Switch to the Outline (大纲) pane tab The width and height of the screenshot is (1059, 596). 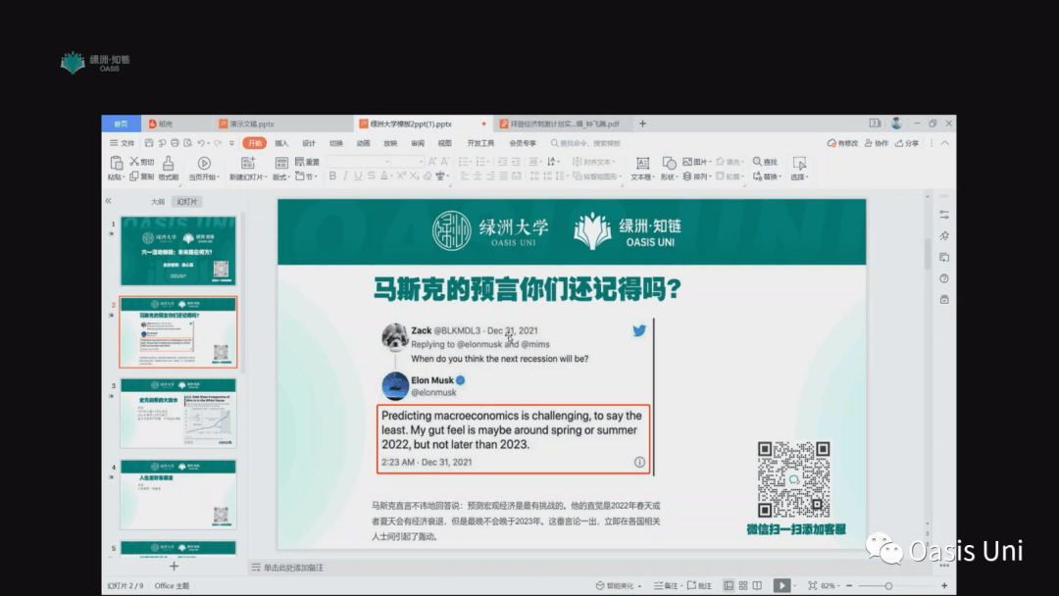pyautogui.click(x=157, y=201)
